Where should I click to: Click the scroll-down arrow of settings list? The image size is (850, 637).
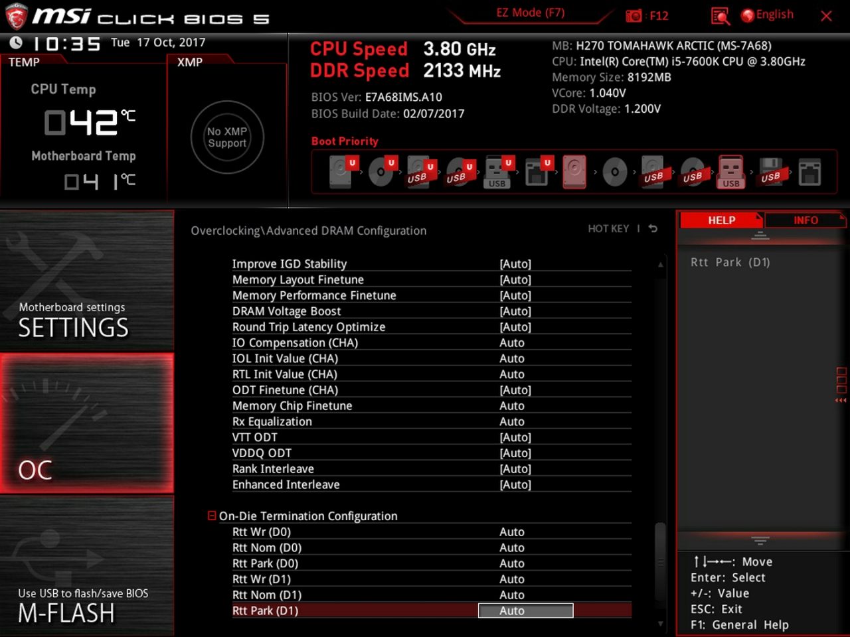pos(660,624)
